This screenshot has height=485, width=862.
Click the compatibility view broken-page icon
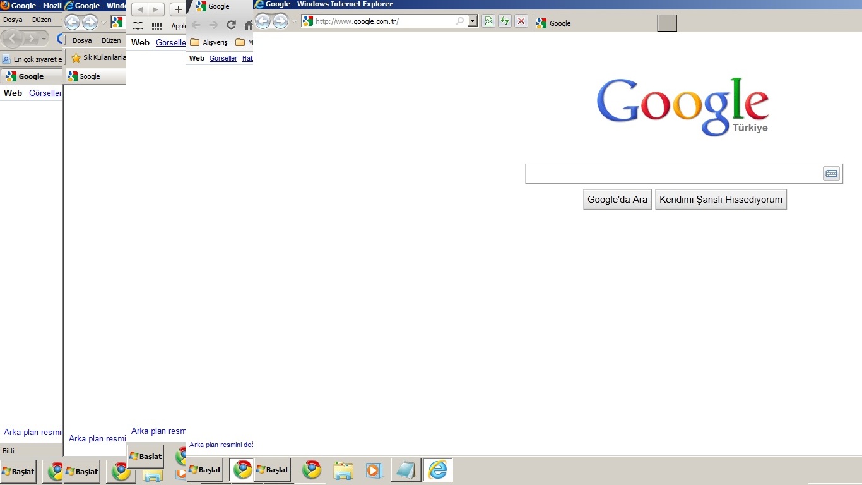[488, 21]
